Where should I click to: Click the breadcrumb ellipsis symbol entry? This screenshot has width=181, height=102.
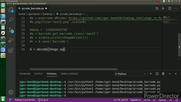coord(86,14)
